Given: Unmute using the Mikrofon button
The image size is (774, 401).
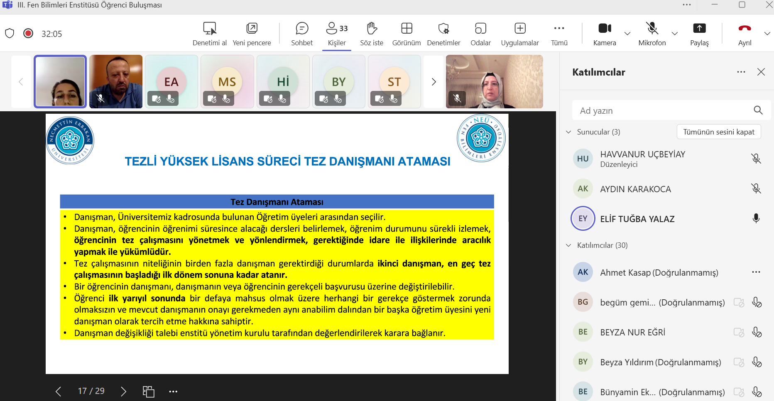Looking at the screenshot, I should (652, 34).
